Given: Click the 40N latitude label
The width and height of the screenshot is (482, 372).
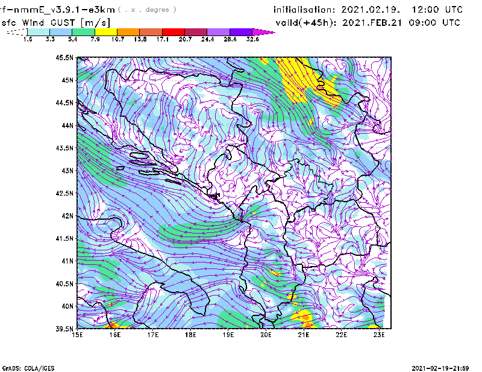Looking at the screenshot, I should tap(67, 306).
